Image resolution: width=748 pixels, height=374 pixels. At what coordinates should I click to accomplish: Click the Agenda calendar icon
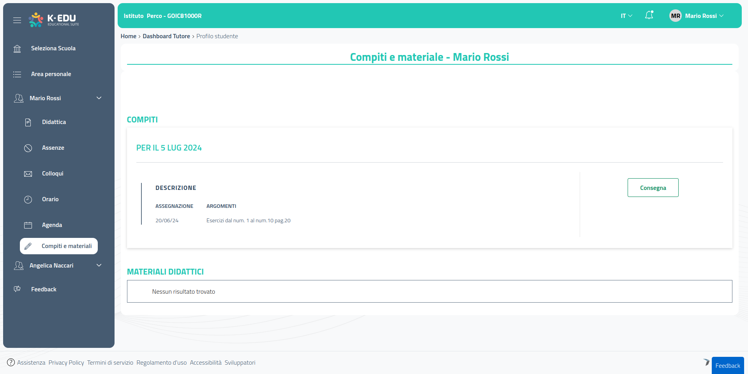pyautogui.click(x=28, y=225)
